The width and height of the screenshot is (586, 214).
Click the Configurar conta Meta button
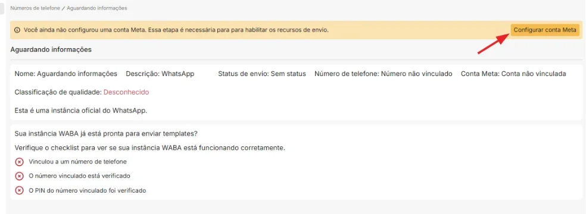tap(545, 30)
